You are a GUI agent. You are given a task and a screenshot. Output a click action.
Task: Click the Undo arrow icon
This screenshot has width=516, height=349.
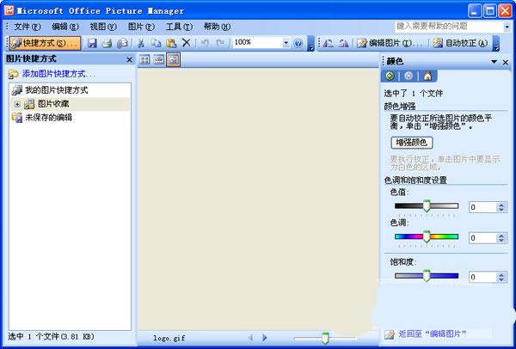pyautogui.click(x=205, y=43)
